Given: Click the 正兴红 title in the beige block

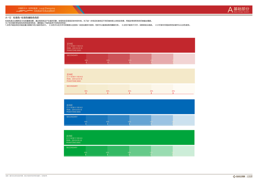Looking at the screenshot, I should pos(70,74).
